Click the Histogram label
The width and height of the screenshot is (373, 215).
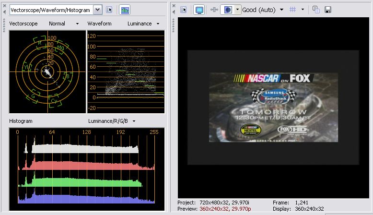point(21,121)
